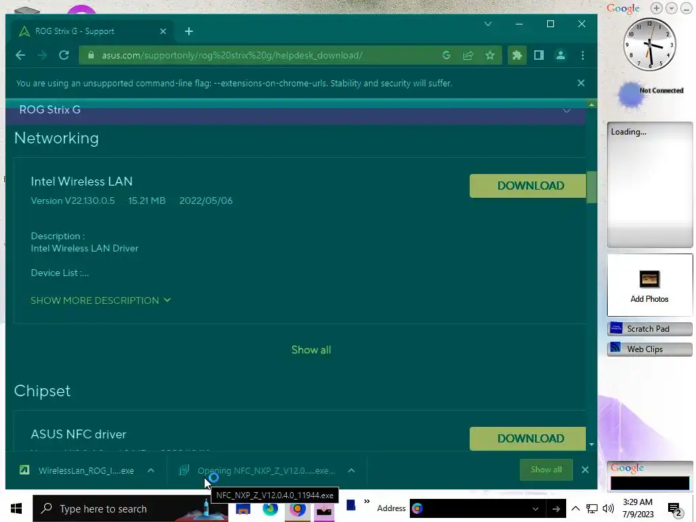Open the tab search chevron in title bar

[488, 24]
